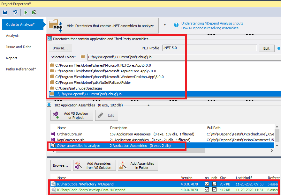Hide directories that contain .NET assemblies
The image size is (281, 195).
tap(103, 26)
